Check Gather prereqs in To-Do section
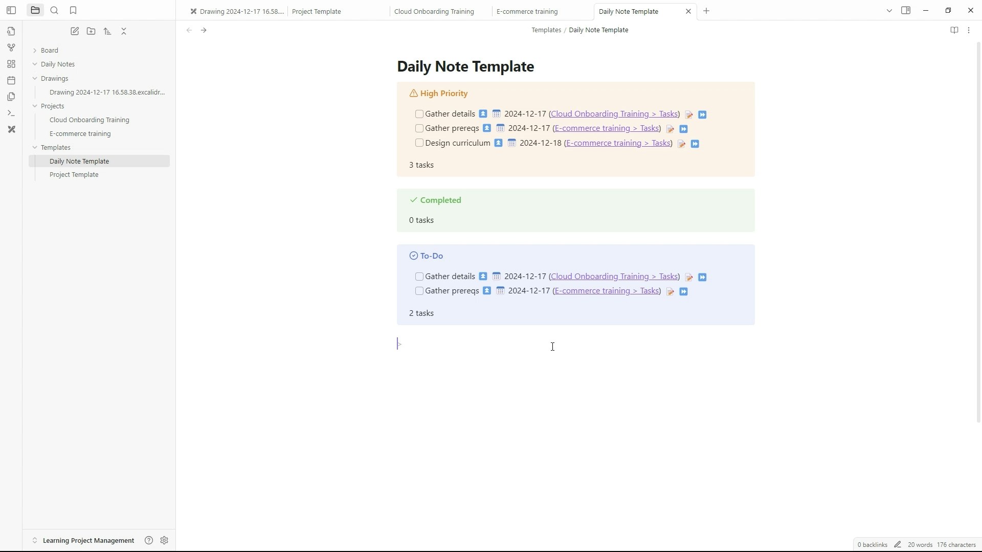Screen dimensions: 982x552 pyautogui.click(x=419, y=291)
